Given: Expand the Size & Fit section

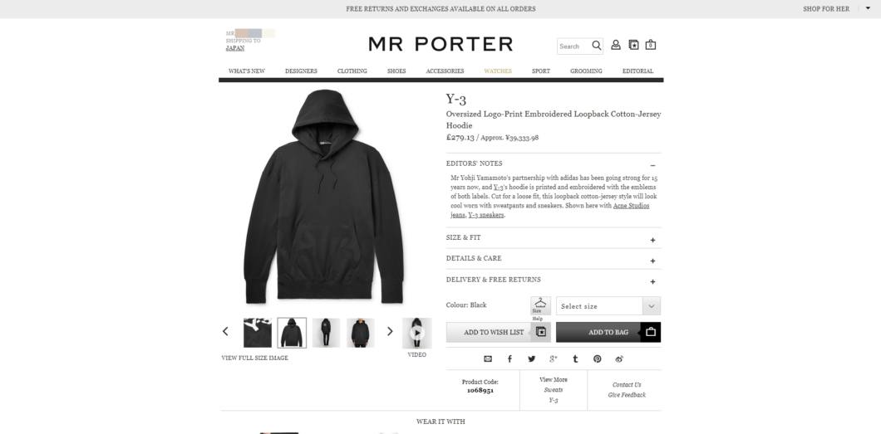Looking at the screenshot, I should coord(653,240).
